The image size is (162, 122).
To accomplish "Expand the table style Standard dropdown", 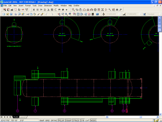I will tap(161, 14).
